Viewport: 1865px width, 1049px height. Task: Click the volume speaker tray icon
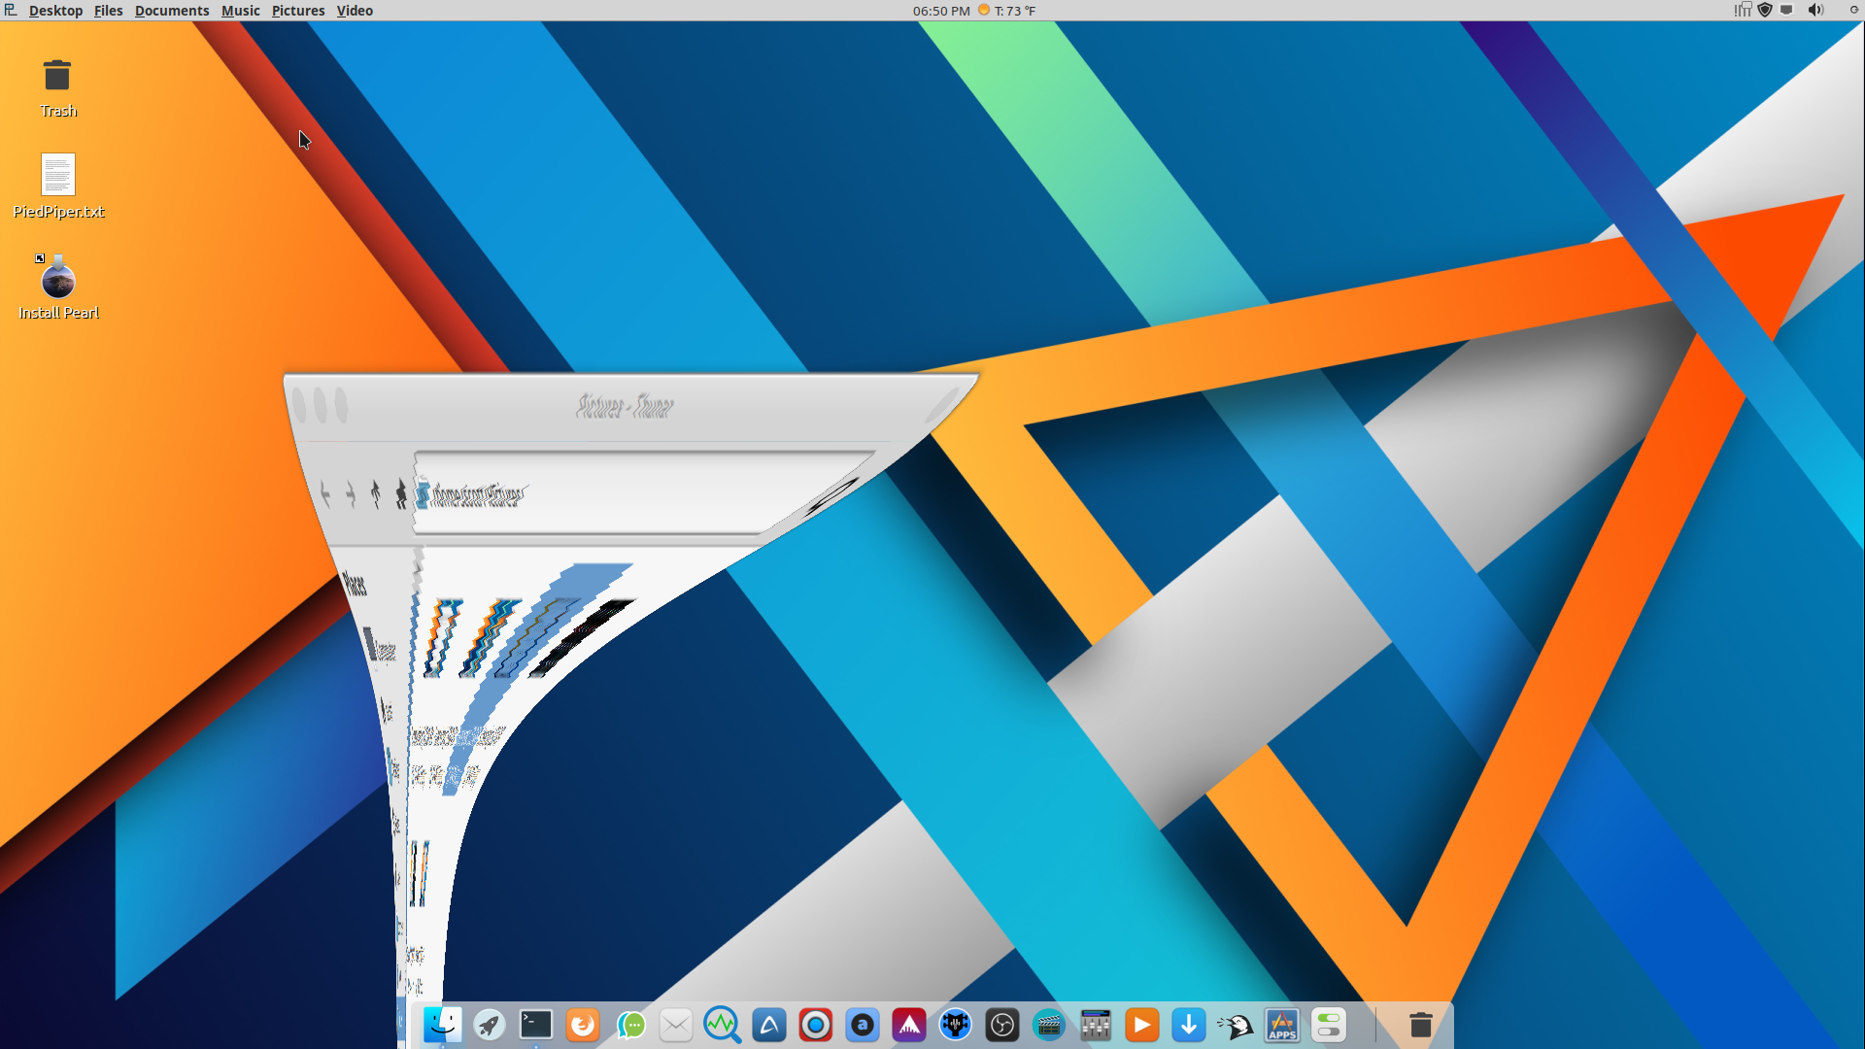pyautogui.click(x=1815, y=11)
